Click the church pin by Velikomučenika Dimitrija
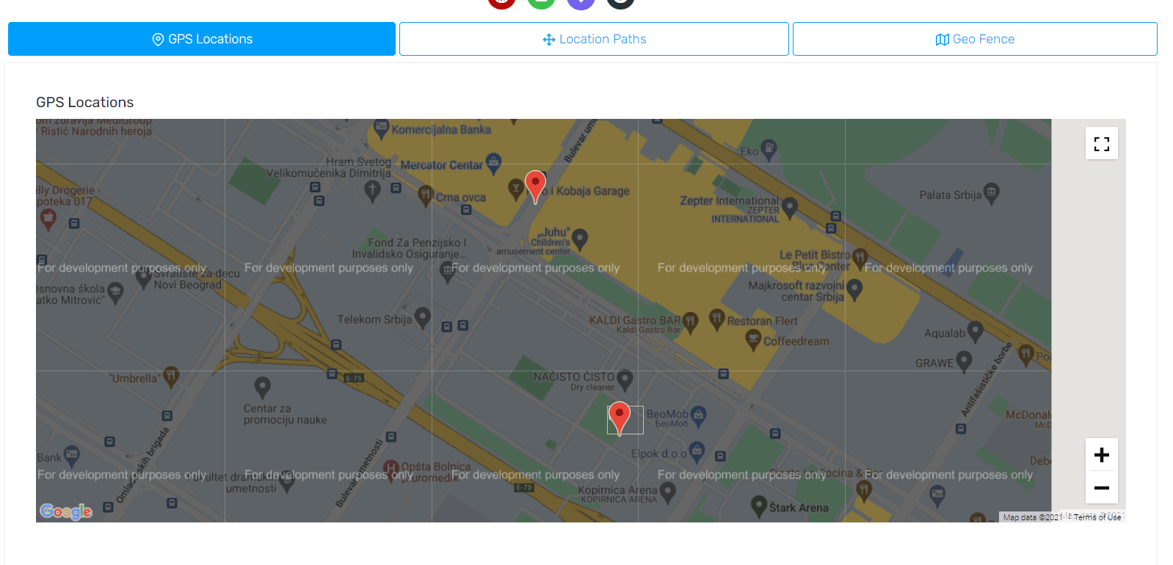The width and height of the screenshot is (1173, 565). pyautogui.click(x=372, y=192)
